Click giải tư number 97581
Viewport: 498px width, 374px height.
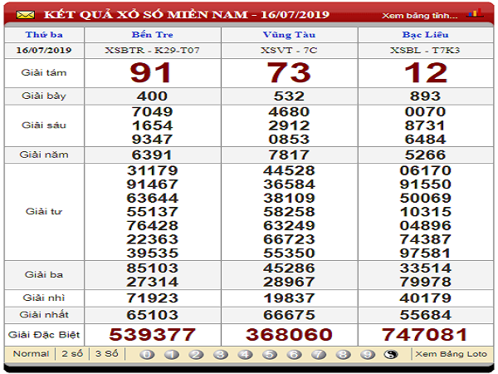tap(425, 253)
